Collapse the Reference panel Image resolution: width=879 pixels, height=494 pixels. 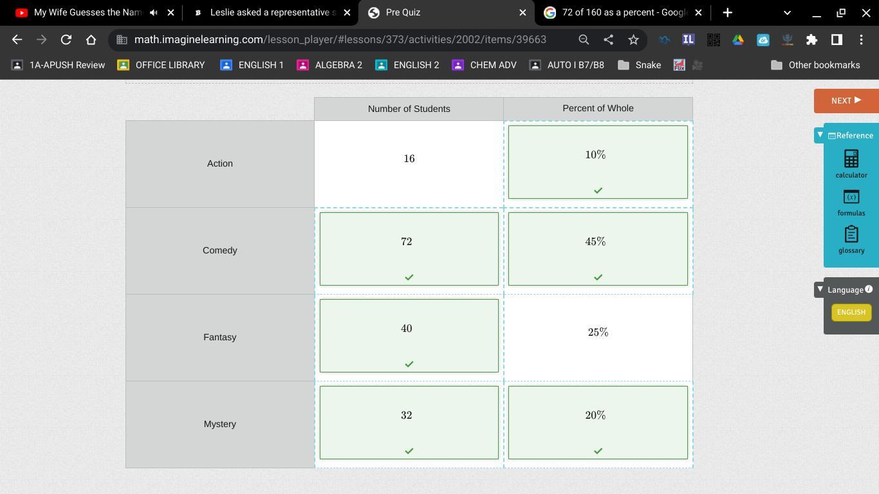click(x=820, y=135)
